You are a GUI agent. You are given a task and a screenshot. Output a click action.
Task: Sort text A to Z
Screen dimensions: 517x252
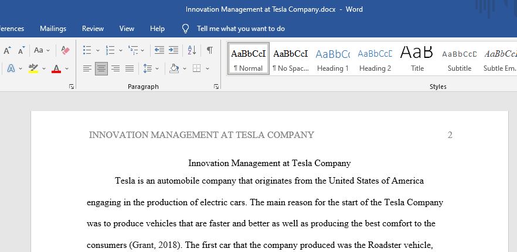coord(192,50)
